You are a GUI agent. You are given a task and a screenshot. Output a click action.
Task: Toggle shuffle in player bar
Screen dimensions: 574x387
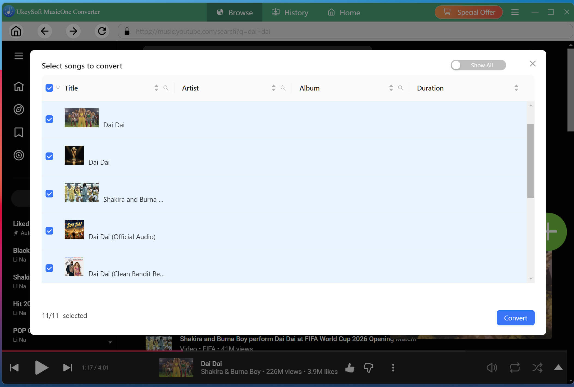tap(537, 368)
